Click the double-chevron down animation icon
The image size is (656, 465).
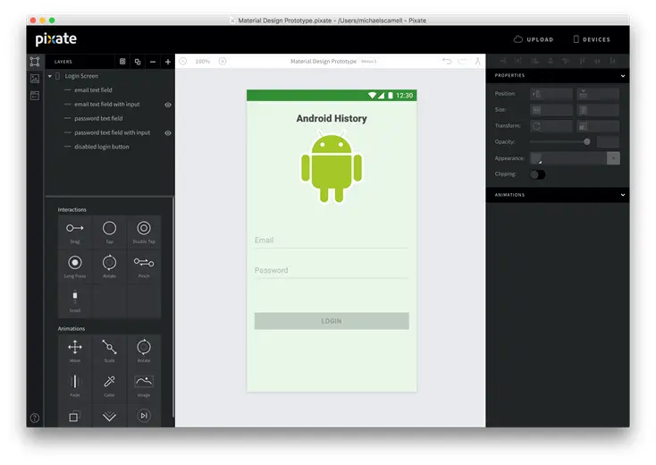tap(109, 416)
